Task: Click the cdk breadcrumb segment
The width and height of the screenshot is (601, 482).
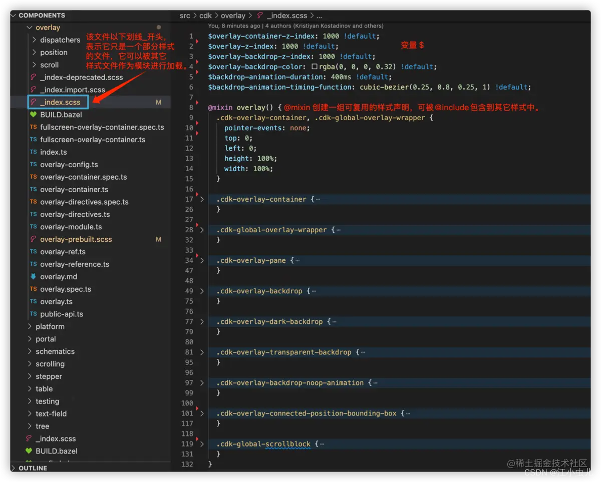Action: [x=205, y=16]
